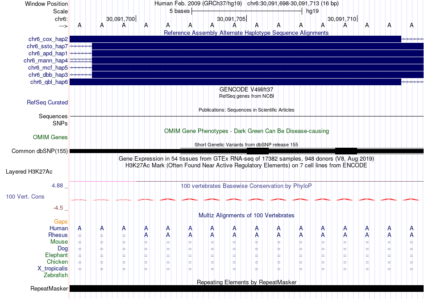424x299 pixels.
Task: Click the Sequences track label
Action: pos(53,116)
